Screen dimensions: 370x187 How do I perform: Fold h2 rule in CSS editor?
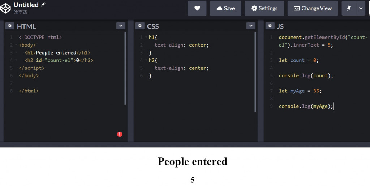pyautogui.click(x=146, y=60)
